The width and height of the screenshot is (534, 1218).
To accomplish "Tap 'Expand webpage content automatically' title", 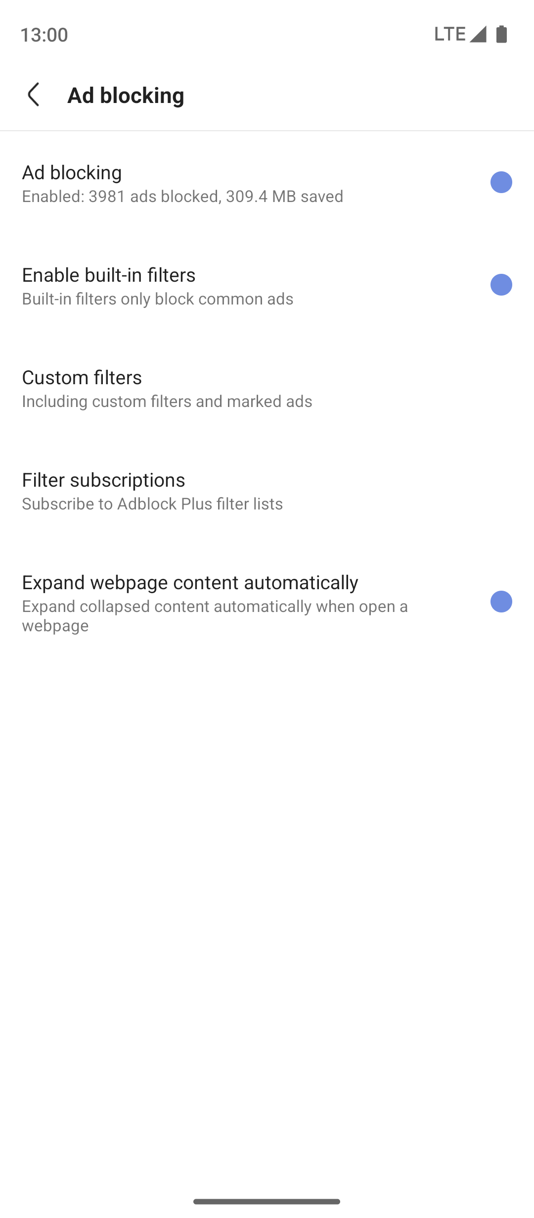I will coord(190,583).
